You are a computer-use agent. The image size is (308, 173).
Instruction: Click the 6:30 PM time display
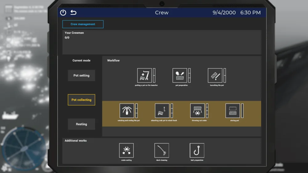(250, 13)
